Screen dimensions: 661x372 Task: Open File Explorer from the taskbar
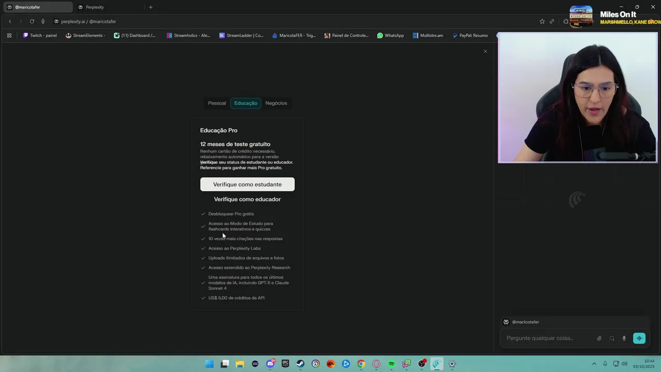coord(240,364)
